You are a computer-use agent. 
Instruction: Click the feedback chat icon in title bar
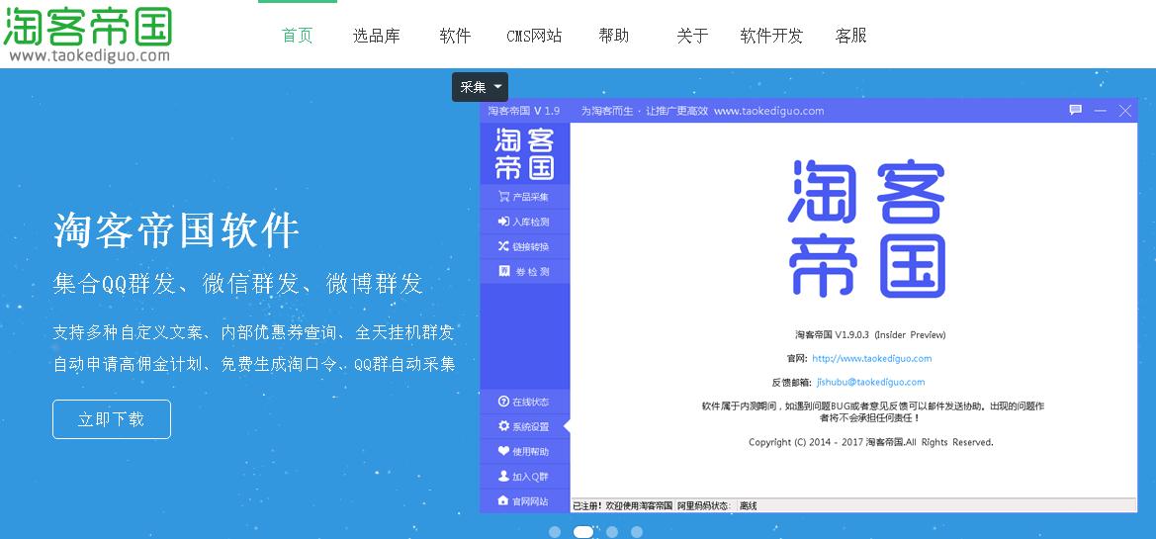[x=1076, y=111]
